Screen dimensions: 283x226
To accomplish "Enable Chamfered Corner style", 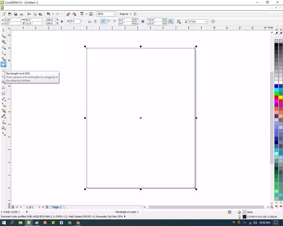I will 115,22.
